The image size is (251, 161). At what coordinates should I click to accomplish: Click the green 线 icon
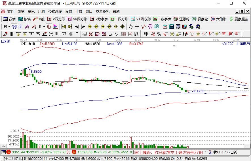[x=157, y=27]
